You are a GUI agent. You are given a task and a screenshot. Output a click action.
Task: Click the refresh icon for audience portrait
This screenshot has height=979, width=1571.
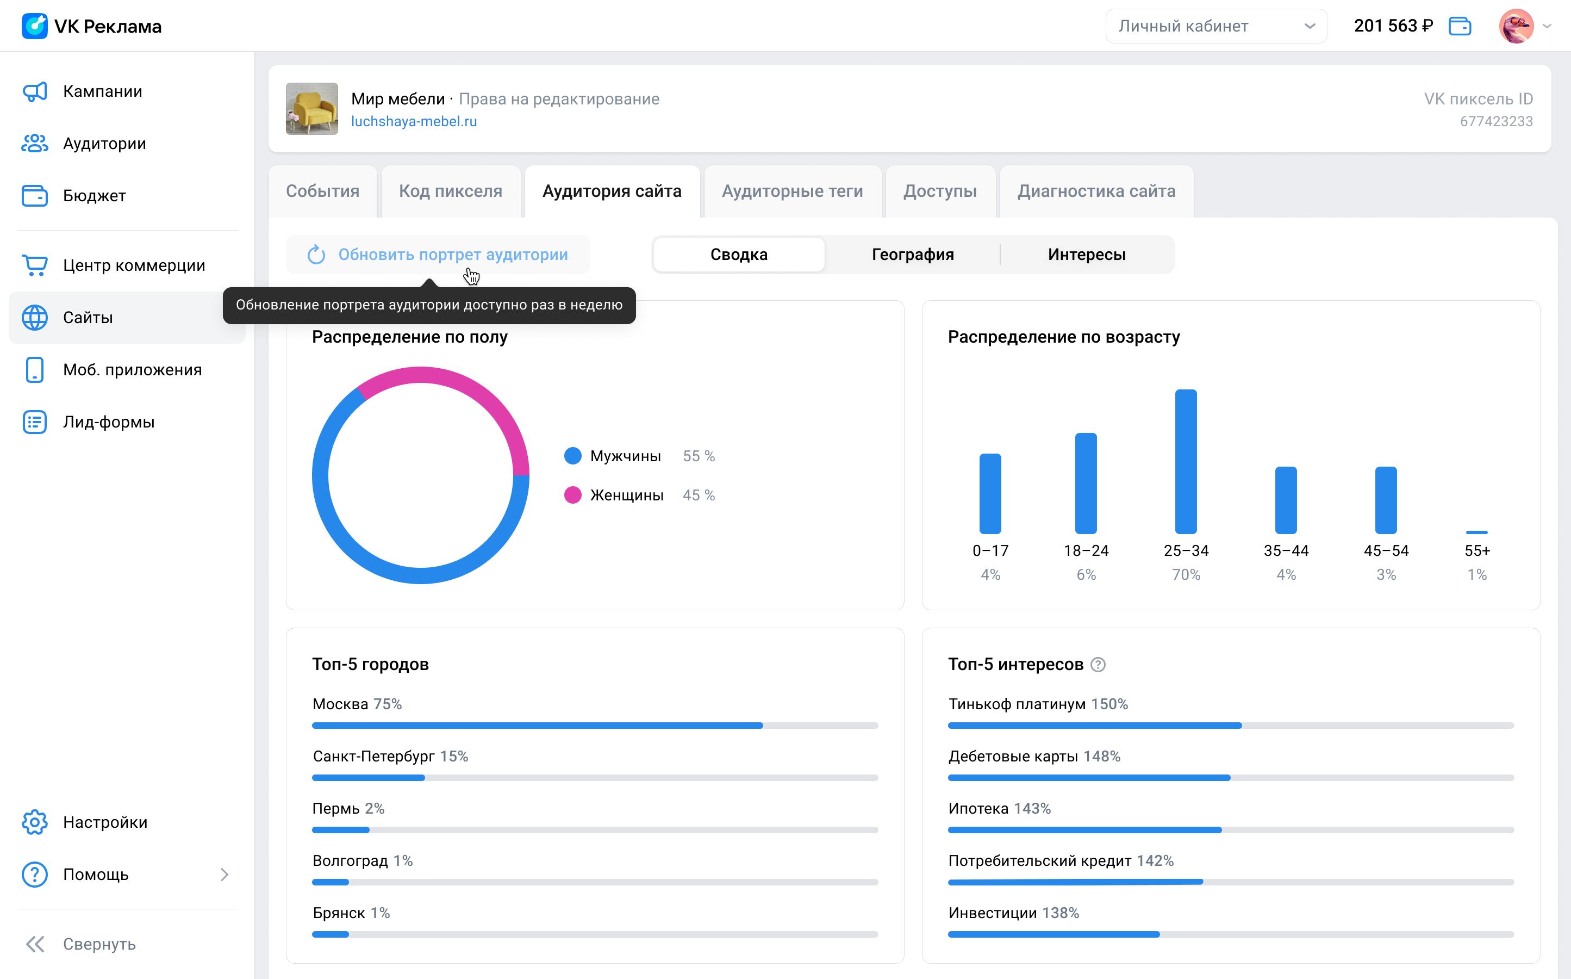pos(316,255)
